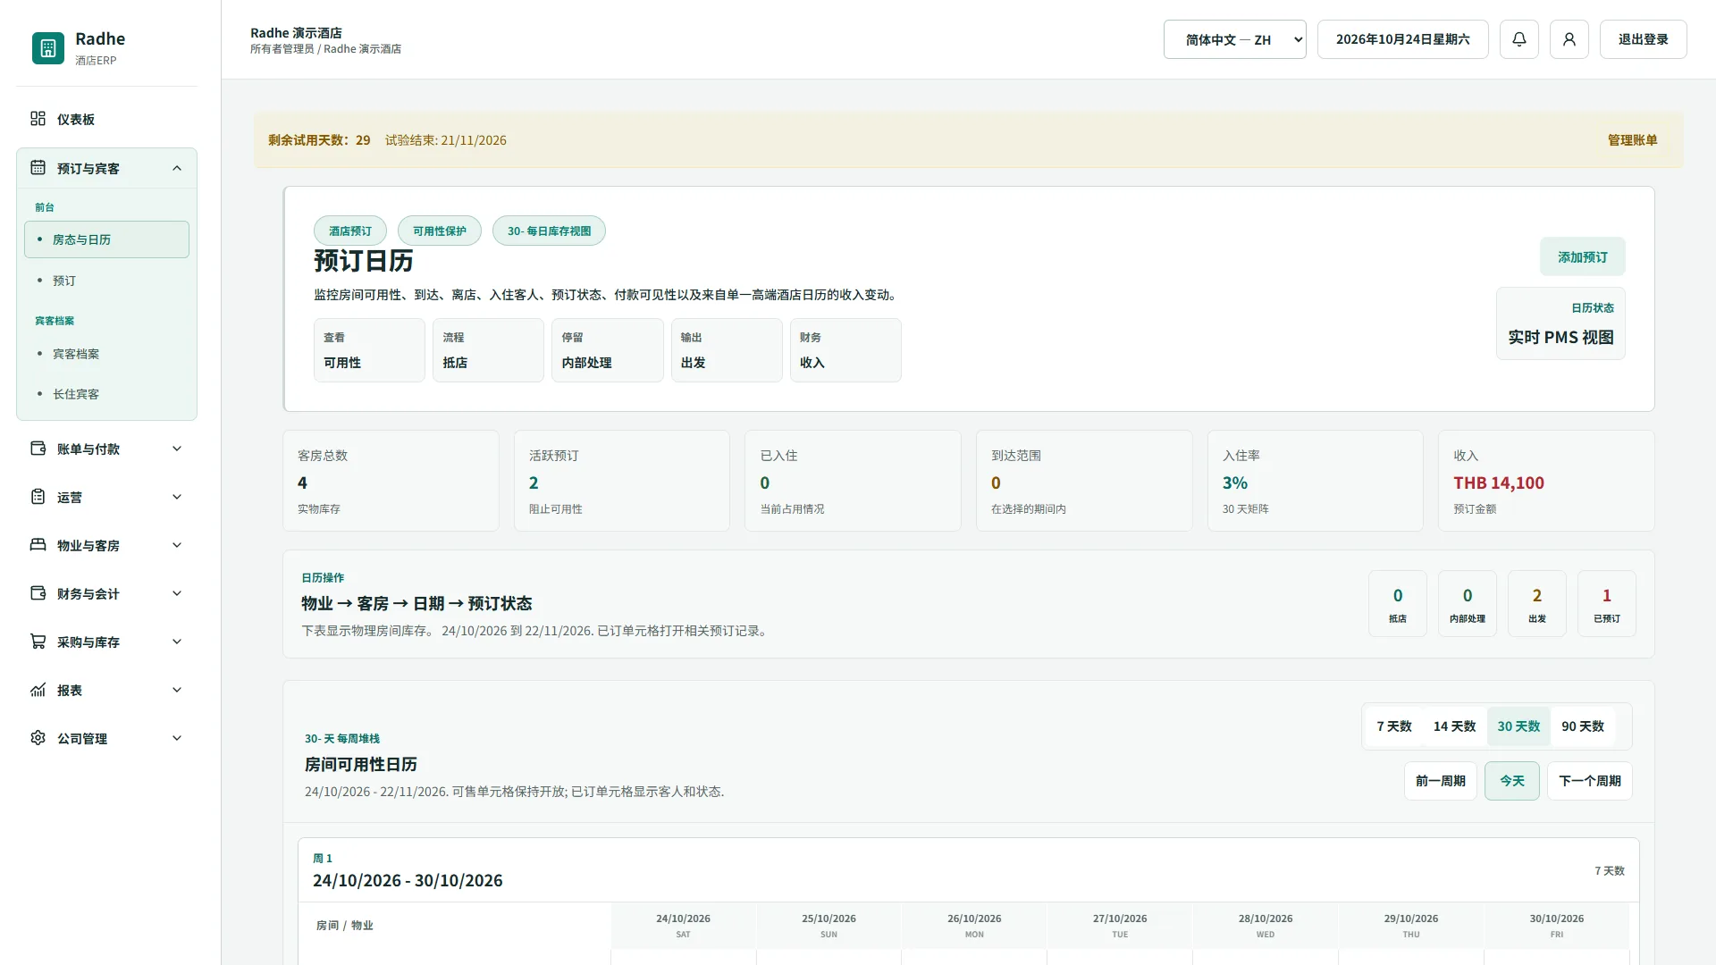Click the 财务与会计 wallet icon
This screenshot has height=965, width=1716.
[x=38, y=593]
